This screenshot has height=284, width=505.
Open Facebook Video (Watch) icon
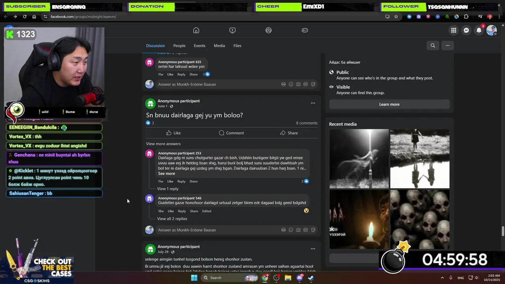click(232, 30)
